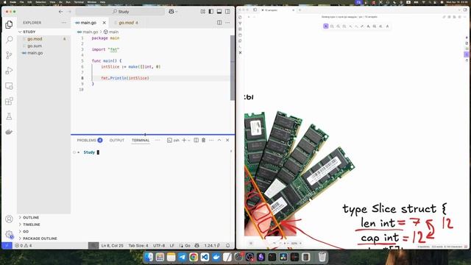Select the highlighted pointer tool in canvas toolbar
This screenshot has width=471, height=265.
pos(325,26)
